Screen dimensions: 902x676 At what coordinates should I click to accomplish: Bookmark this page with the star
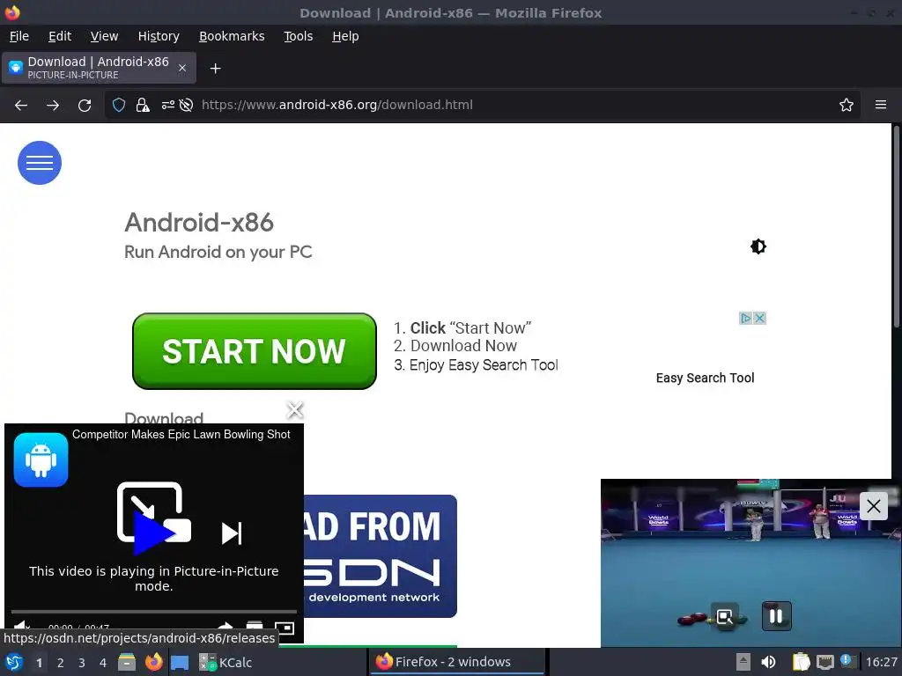click(847, 106)
